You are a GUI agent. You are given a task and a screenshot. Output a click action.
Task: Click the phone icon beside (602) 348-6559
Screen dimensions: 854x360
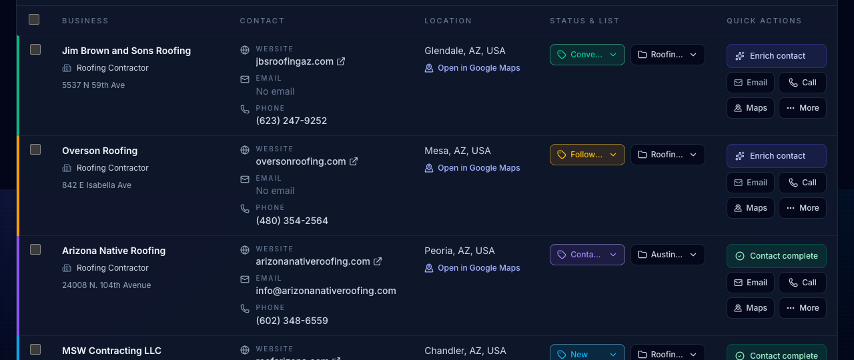(245, 309)
